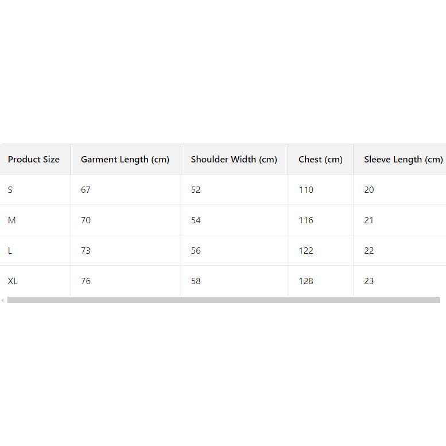446x446 pixels.
Task: Click chest value 122 in L row
Action: click(306, 251)
